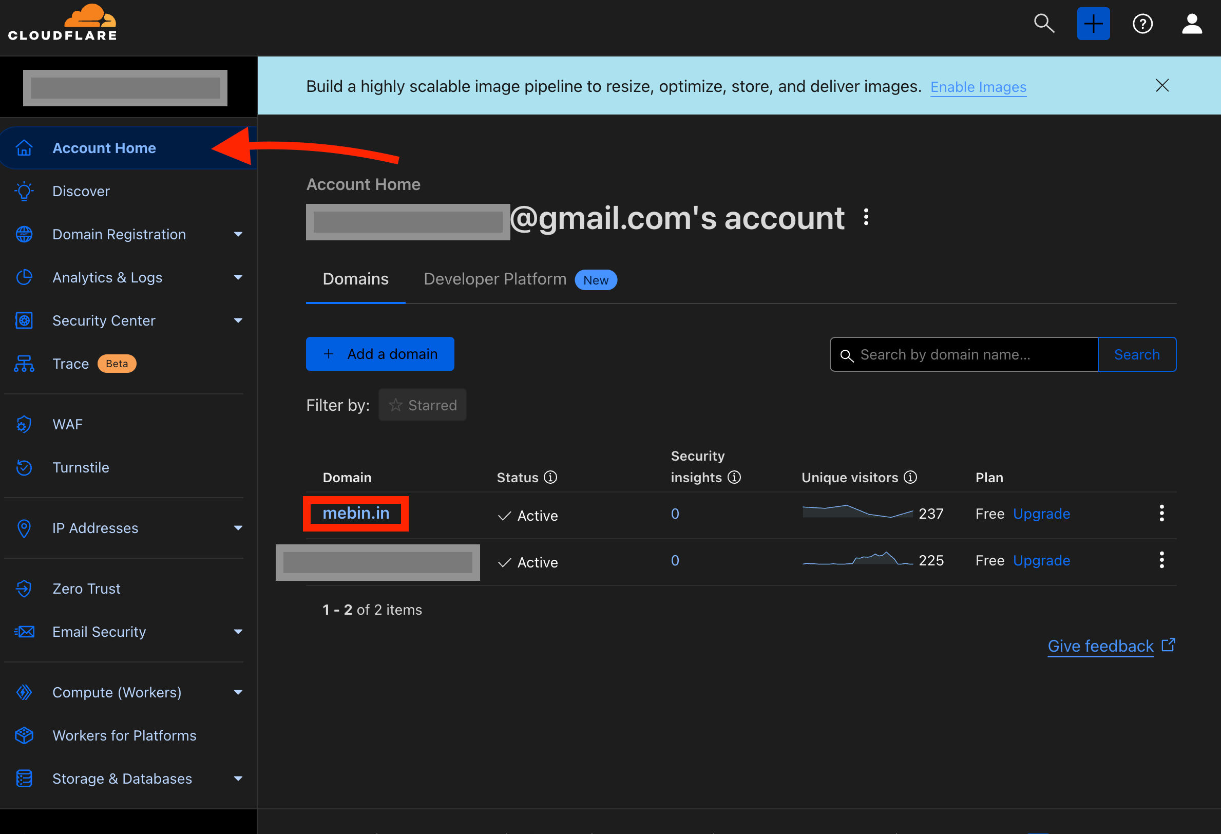
Task: Click the Discover lightbulb icon
Action: coord(24,191)
